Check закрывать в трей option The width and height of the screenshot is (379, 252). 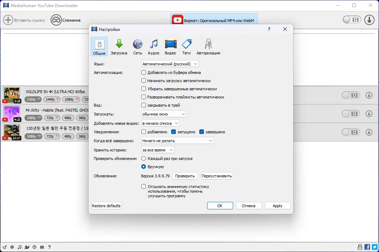click(143, 105)
